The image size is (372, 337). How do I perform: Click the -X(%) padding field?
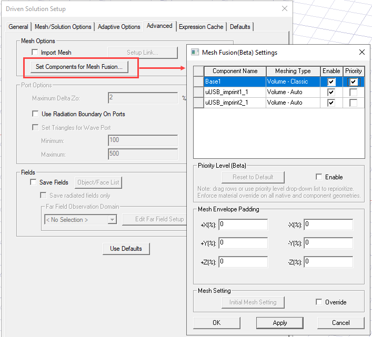click(328, 224)
